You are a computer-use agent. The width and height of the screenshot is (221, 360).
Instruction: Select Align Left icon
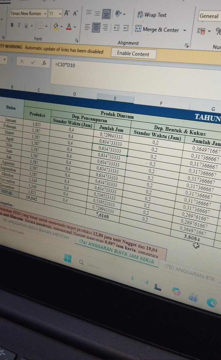(87, 27)
